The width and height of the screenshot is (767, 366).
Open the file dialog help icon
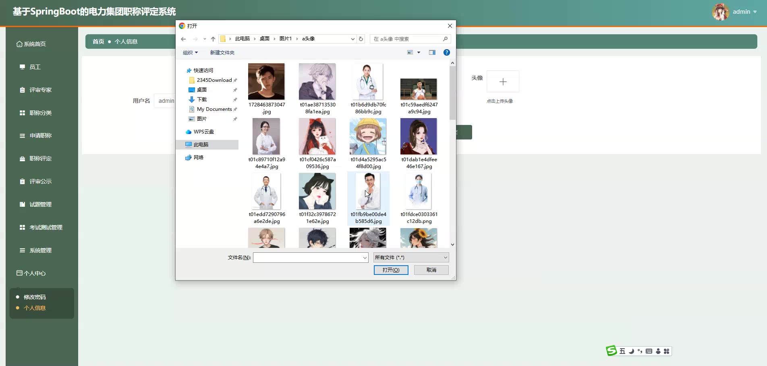coord(446,52)
